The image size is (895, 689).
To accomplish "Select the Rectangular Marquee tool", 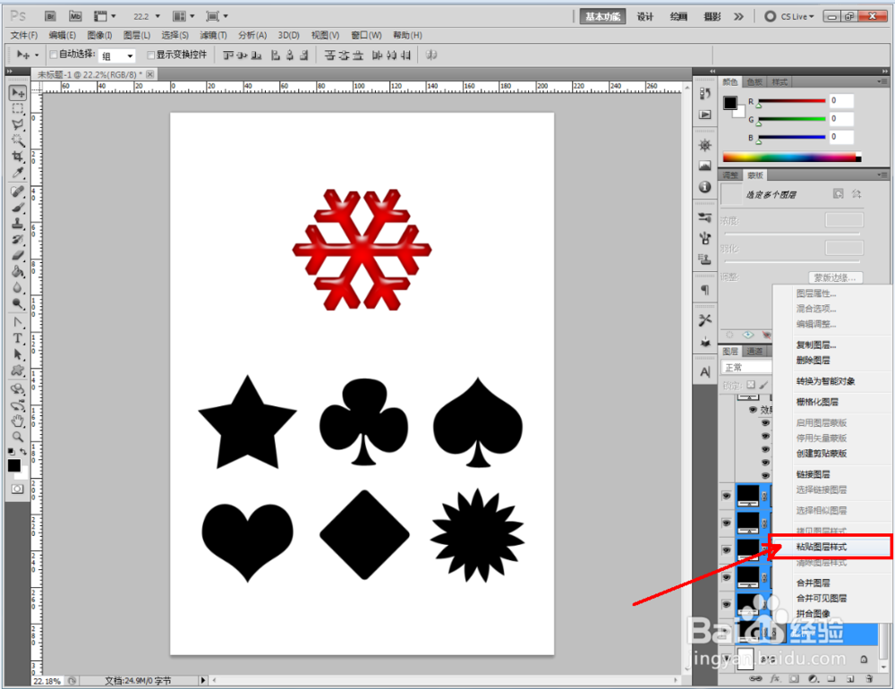I will coord(18,108).
